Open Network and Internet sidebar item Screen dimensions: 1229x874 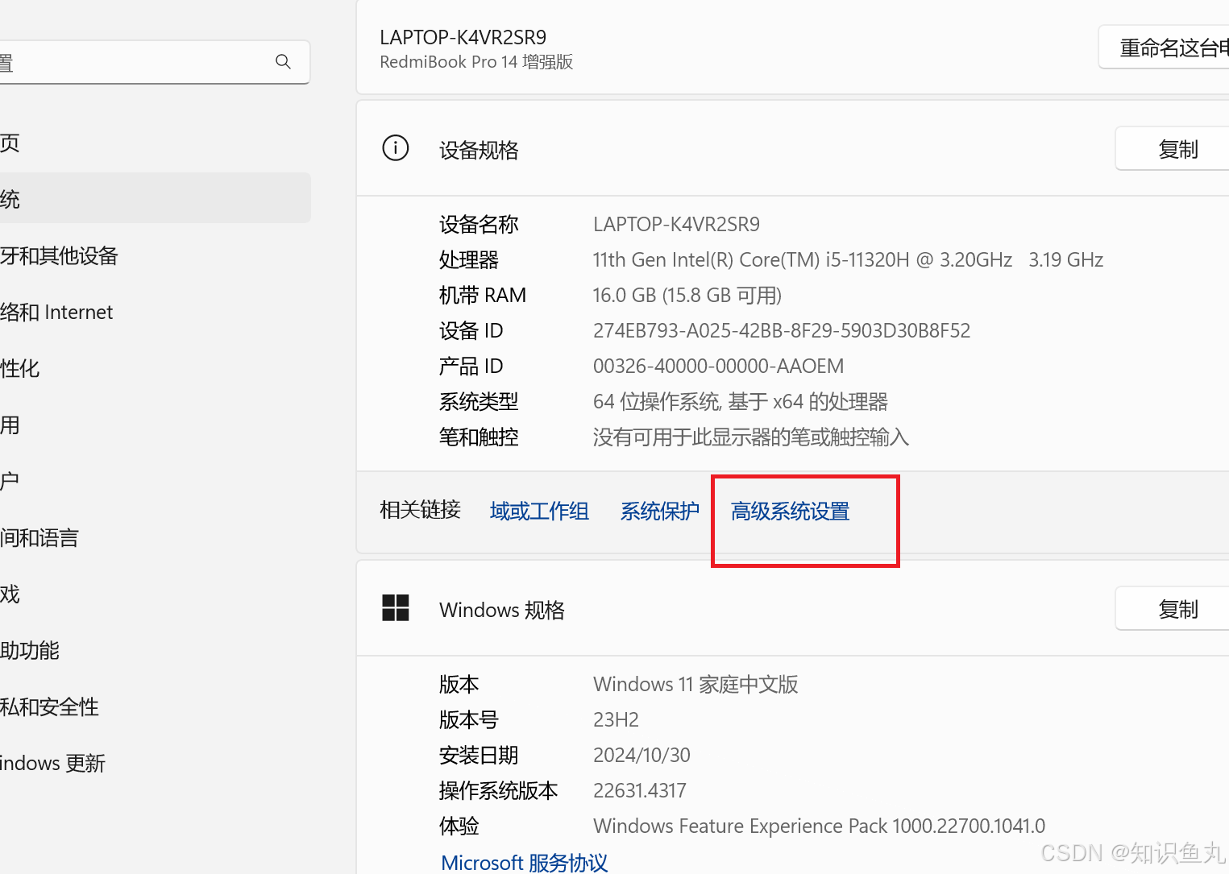[x=155, y=313]
